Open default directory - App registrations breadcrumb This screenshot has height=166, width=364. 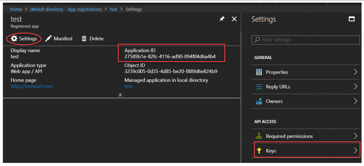(66, 9)
